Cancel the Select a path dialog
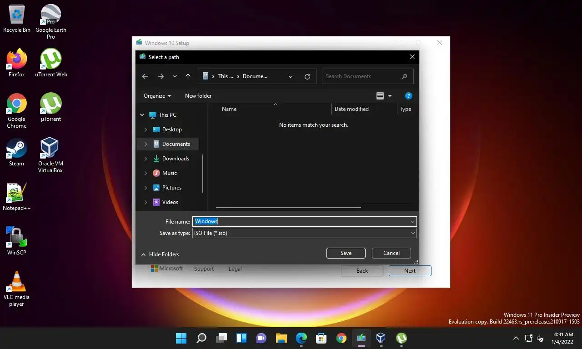This screenshot has height=349, width=582. (x=391, y=253)
